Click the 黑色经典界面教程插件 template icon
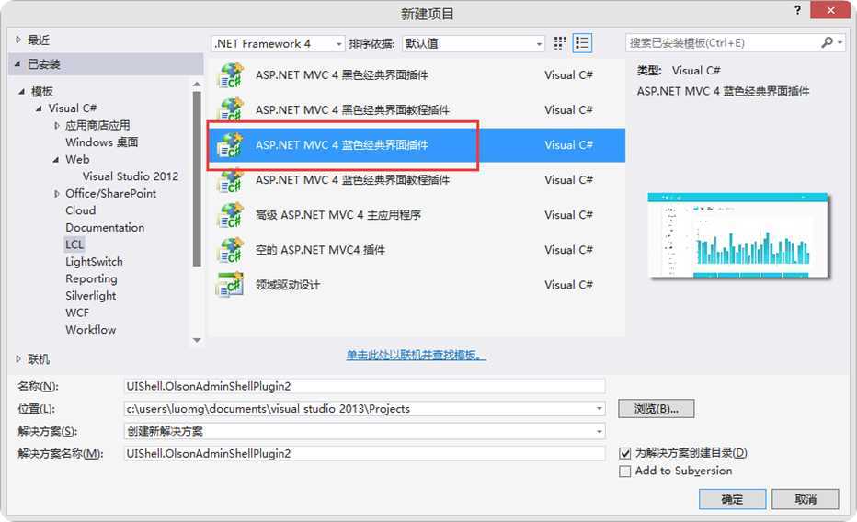 click(229, 110)
